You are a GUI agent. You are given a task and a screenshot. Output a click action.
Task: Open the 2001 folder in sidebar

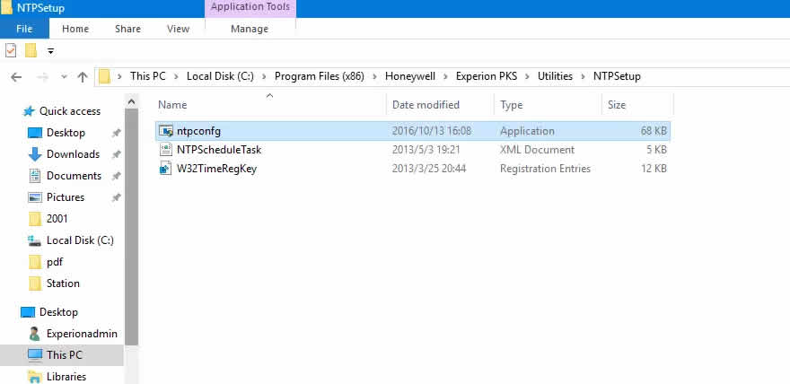click(x=57, y=219)
